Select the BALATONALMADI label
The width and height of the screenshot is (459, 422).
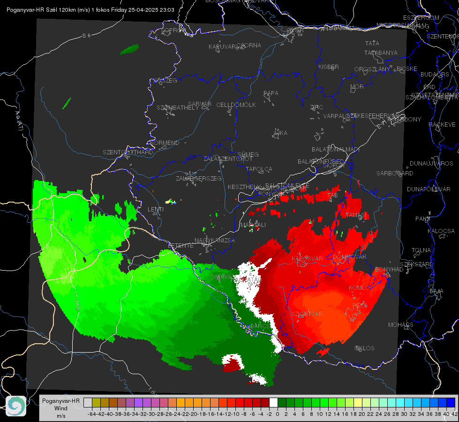pyautogui.click(x=336, y=150)
